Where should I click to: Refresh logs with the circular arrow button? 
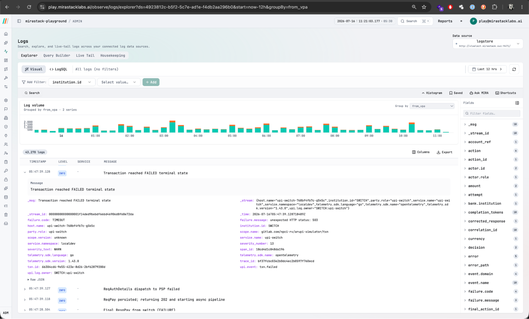514,69
